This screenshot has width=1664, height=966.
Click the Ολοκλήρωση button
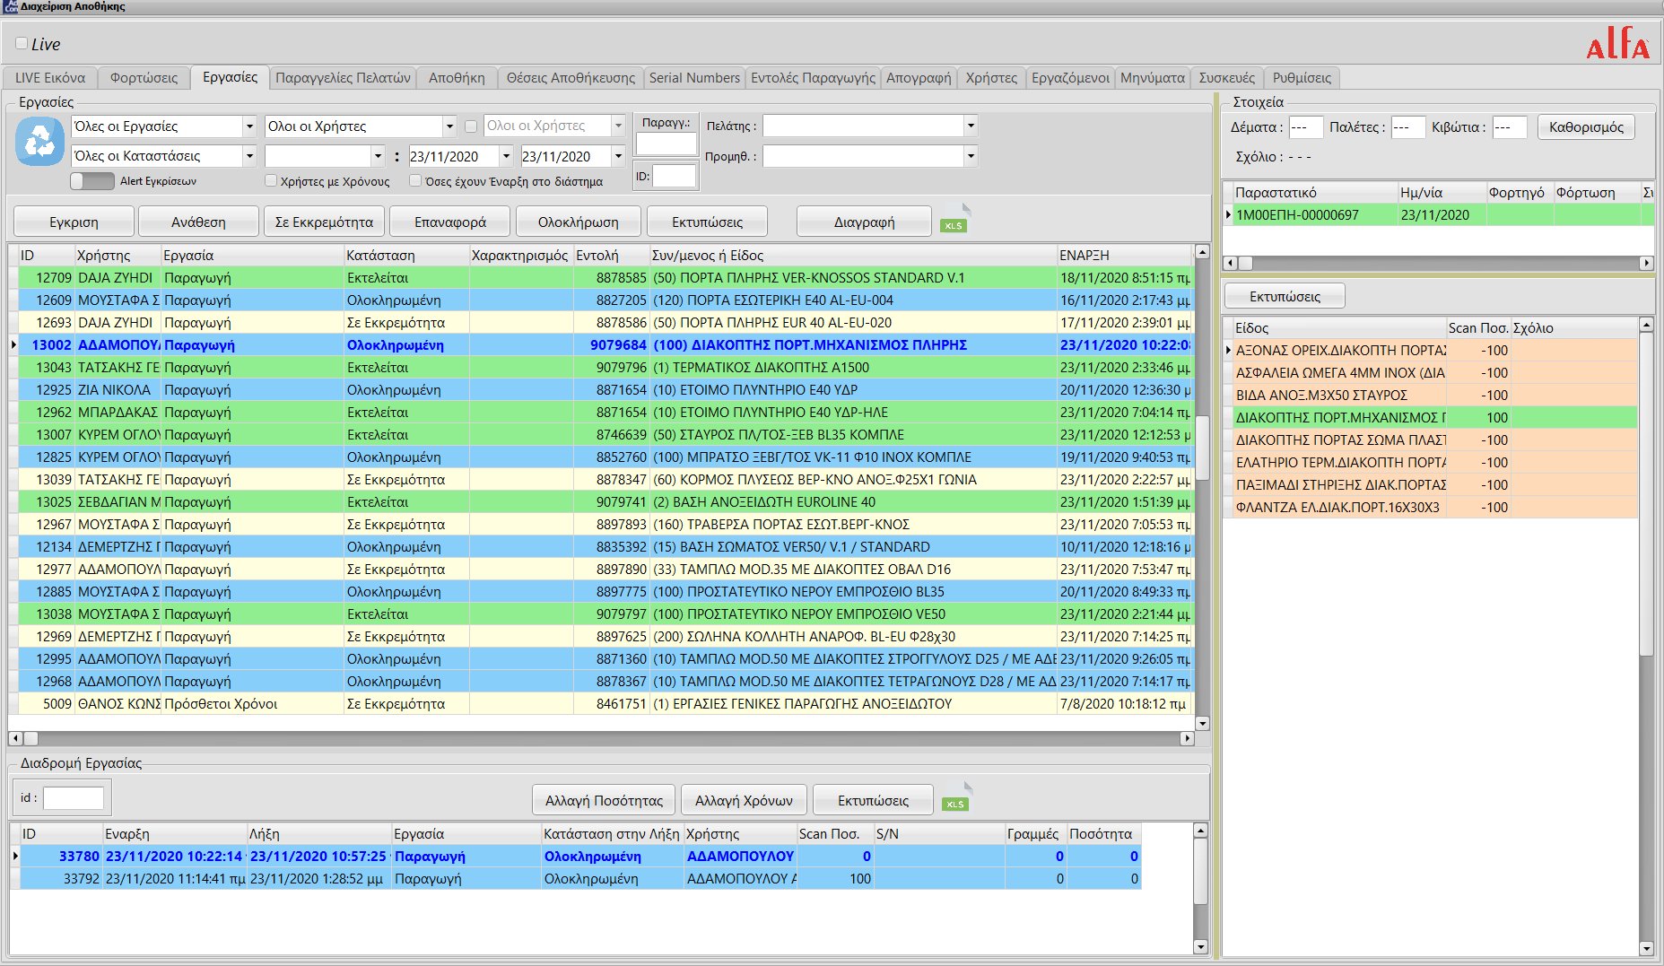579,222
